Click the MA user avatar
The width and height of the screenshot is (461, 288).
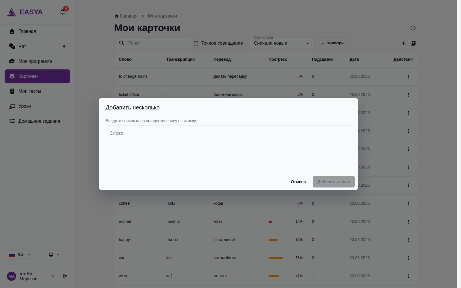tap(12, 276)
